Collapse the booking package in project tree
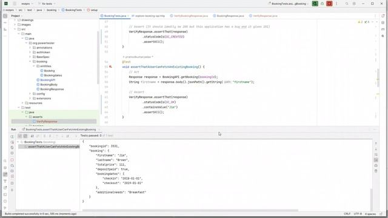The width and height of the screenshot is (388, 218). [x=30, y=62]
